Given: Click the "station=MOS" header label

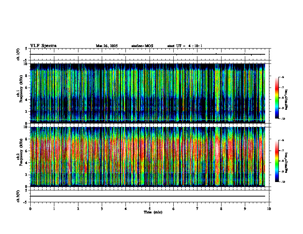Looking at the screenshot, I should [142, 46].
